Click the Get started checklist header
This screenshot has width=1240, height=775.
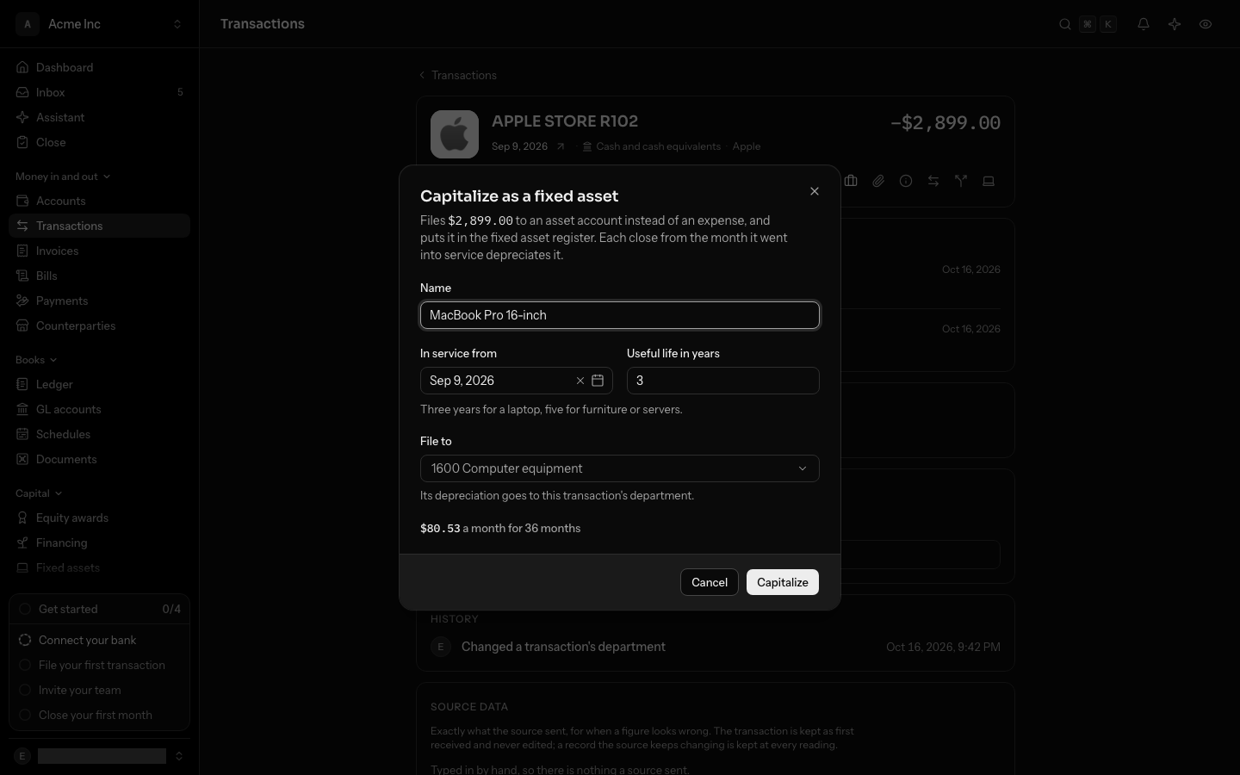coord(99,609)
